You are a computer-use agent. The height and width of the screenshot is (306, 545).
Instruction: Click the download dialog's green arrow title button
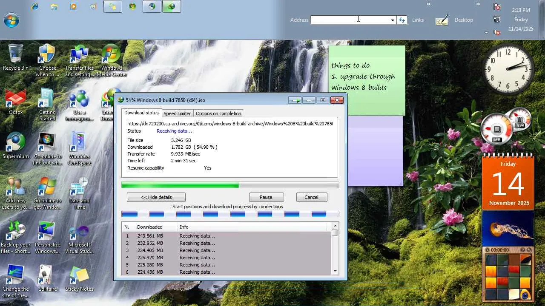[x=295, y=100]
